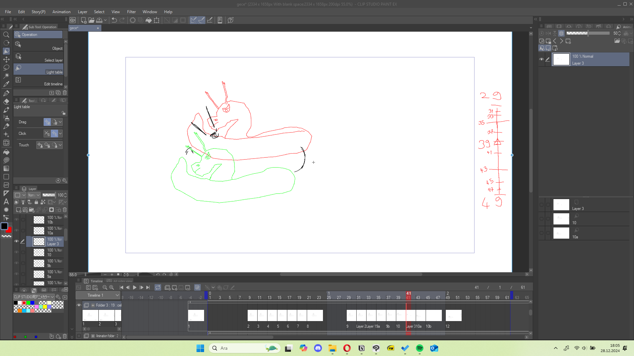
Task: Open the Drag options dropdown arrow
Action: (60, 122)
